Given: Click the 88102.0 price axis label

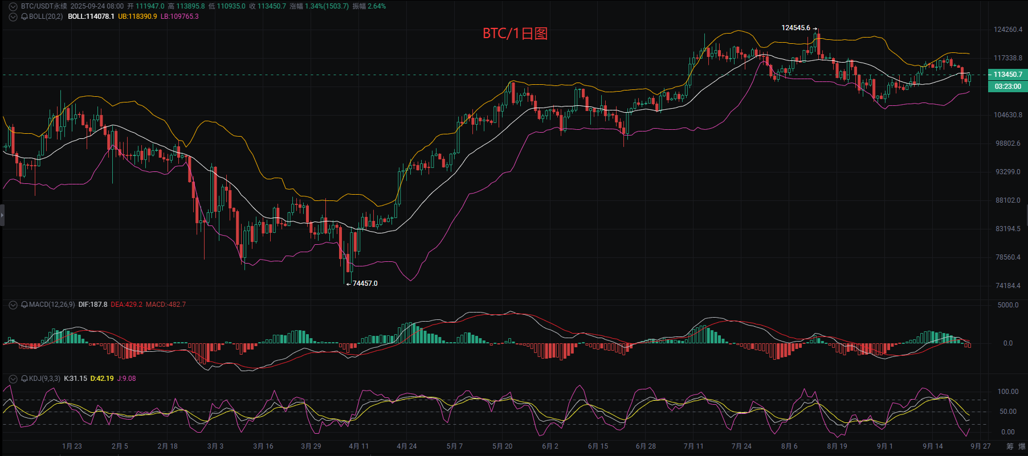Looking at the screenshot, I should point(1008,200).
